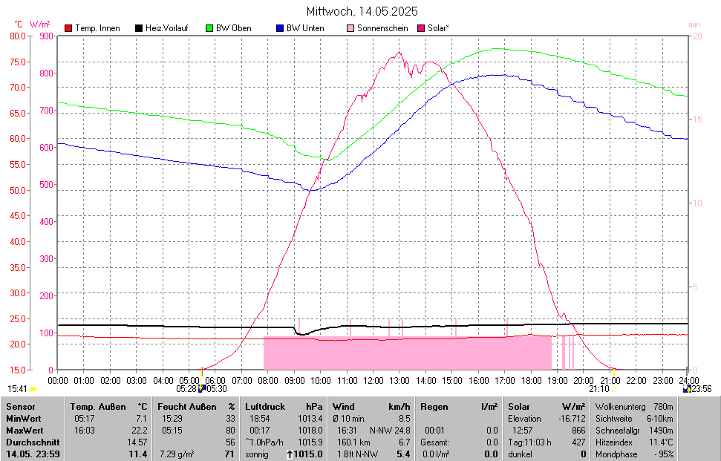
Task: Click the pink Sonnenschein legend swatch
Action: (350, 28)
